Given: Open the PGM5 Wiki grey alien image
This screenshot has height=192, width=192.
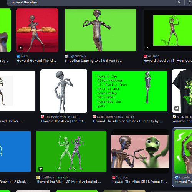Looking at the screenshot, I should pos(64,91).
